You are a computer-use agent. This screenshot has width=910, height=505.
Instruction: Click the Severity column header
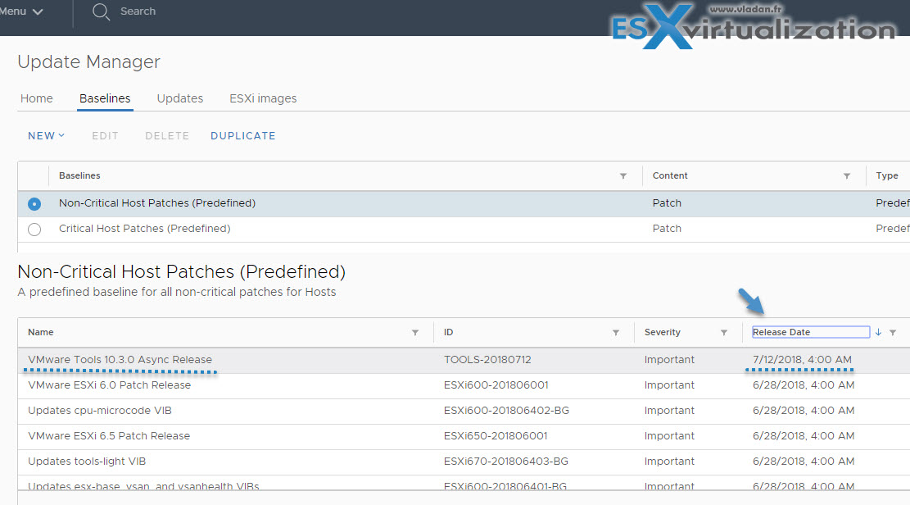[662, 332]
